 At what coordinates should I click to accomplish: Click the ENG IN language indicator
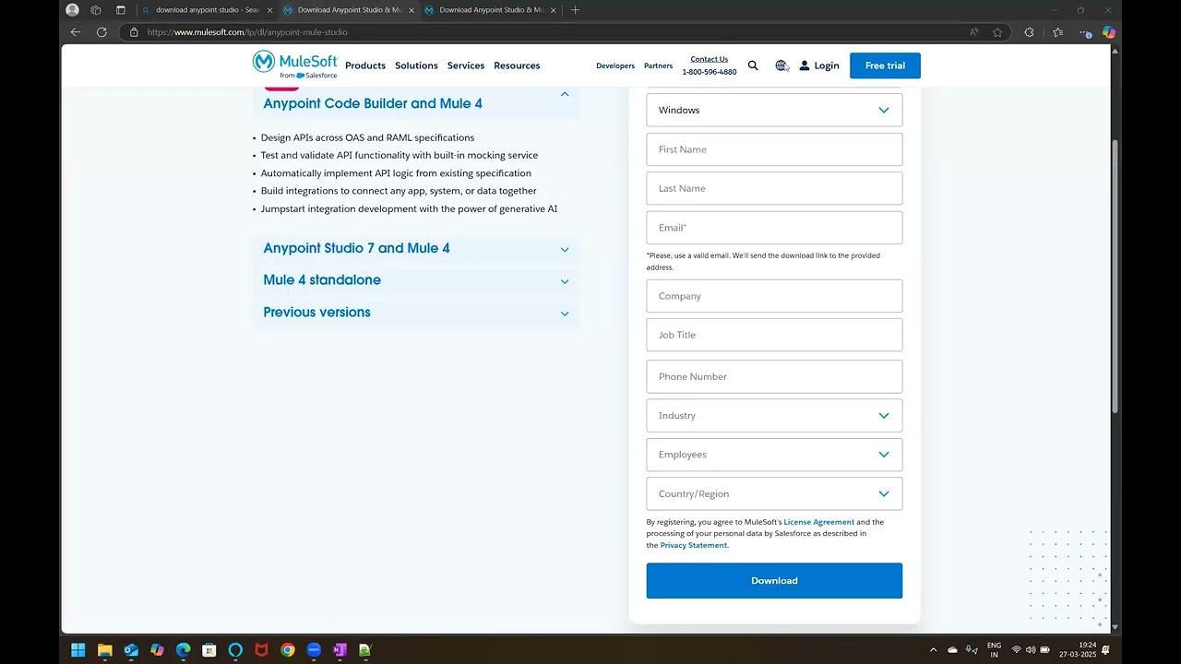pos(994,650)
